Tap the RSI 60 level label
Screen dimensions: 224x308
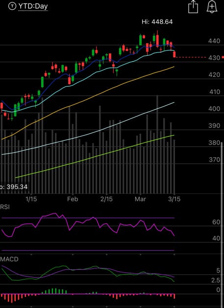[216, 222]
